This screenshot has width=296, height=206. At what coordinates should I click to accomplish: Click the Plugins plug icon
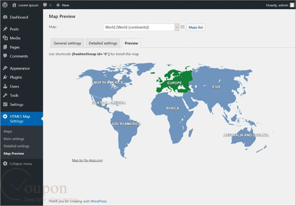(5, 77)
